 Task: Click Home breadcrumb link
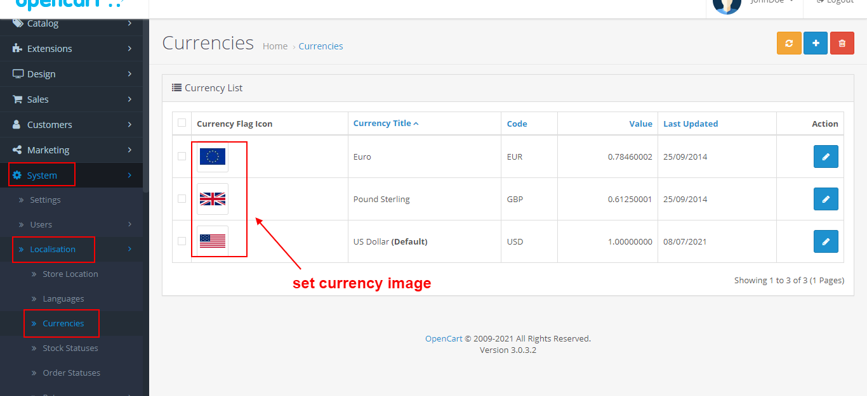click(275, 46)
